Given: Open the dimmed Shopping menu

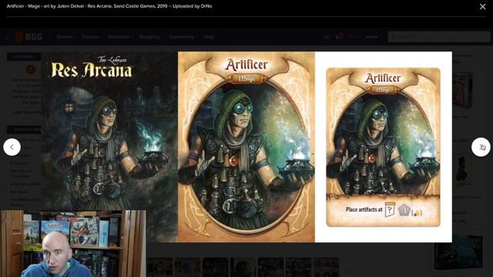Looking at the screenshot, I should click(151, 37).
